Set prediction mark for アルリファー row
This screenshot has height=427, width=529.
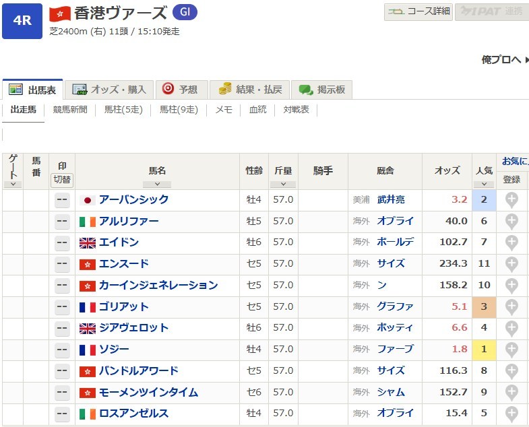coord(62,221)
